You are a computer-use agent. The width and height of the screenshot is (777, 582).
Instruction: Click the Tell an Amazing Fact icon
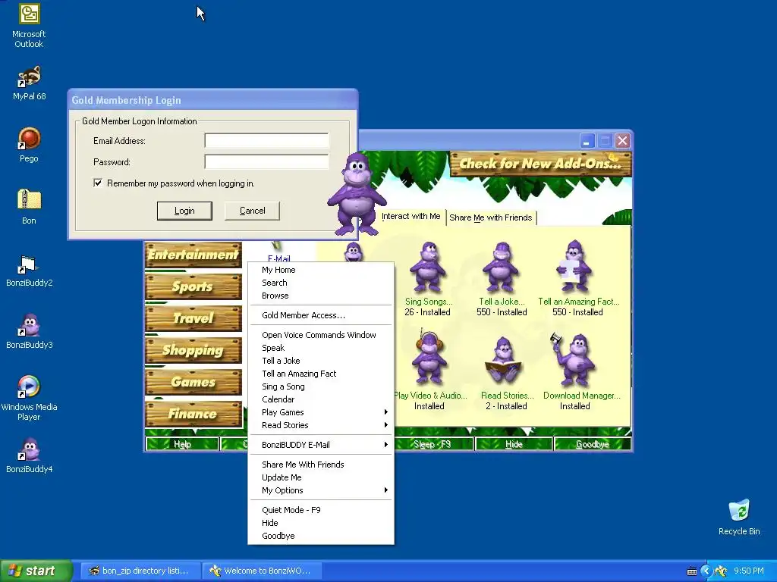[x=574, y=268]
